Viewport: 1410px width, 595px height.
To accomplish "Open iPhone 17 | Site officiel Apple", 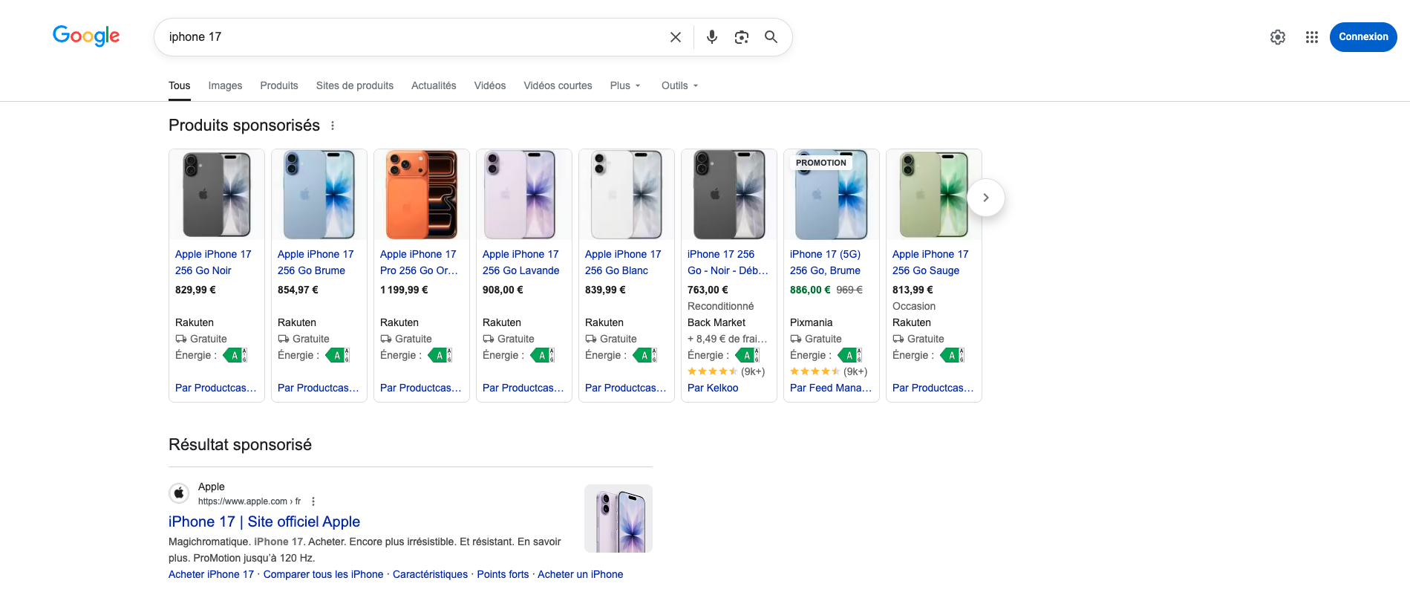I will [264, 521].
